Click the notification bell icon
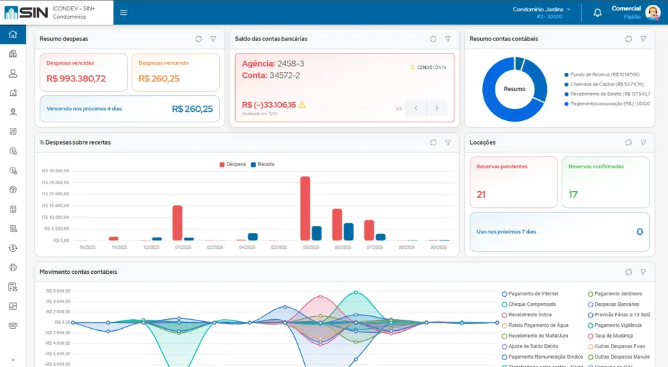The height and width of the screenshot is (367, 668). (x=598, y=13)
